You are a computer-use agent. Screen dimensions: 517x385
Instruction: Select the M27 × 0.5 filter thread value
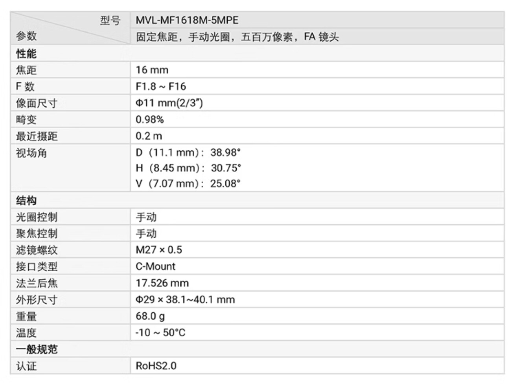point(159,250)
